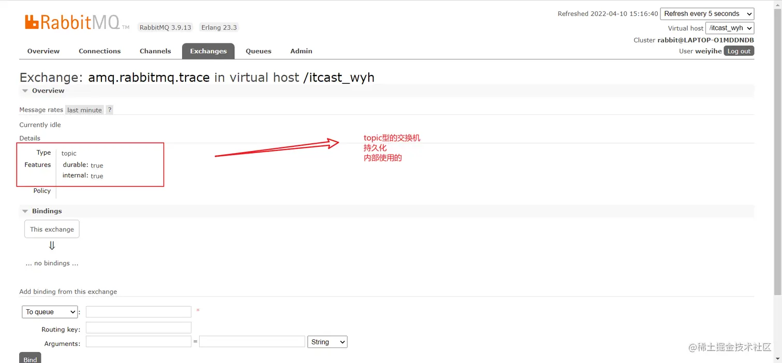Click the cluster name rabbit@LAPTOP-O1MDDNDB
The width and height of the screenshot is (782, 363).
coord(705,40)
